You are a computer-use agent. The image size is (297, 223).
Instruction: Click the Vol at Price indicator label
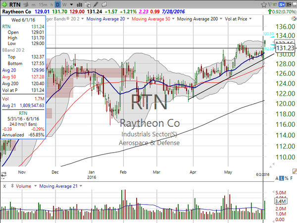click(236, 19)
